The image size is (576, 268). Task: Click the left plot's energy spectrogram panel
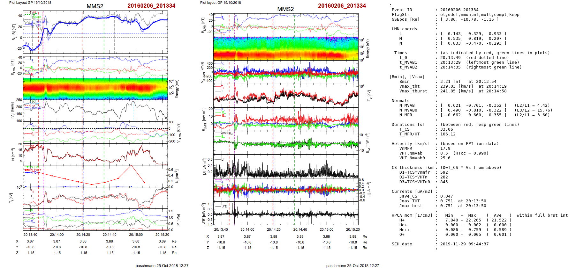click(95, 89)
